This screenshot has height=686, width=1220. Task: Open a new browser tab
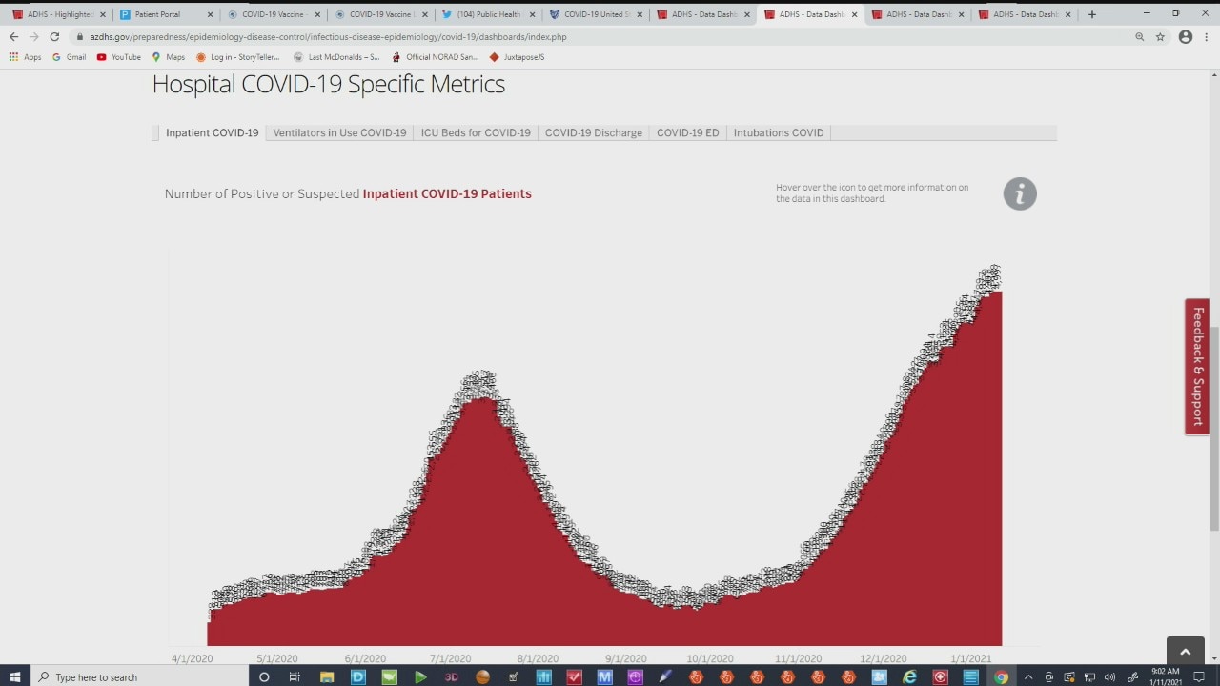coord(1091,14)
